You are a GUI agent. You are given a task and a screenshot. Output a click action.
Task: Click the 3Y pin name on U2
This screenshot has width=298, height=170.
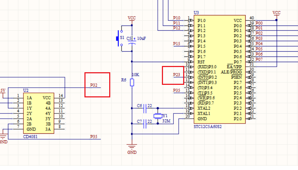tap(48, 119)
